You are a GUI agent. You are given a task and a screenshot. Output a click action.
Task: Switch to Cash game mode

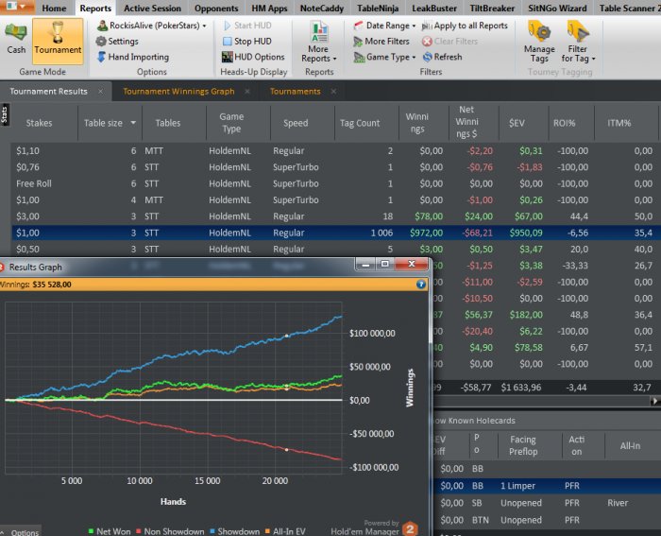point(16,40)
